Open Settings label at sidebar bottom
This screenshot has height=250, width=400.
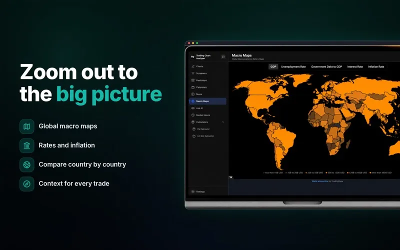[200, 191]
